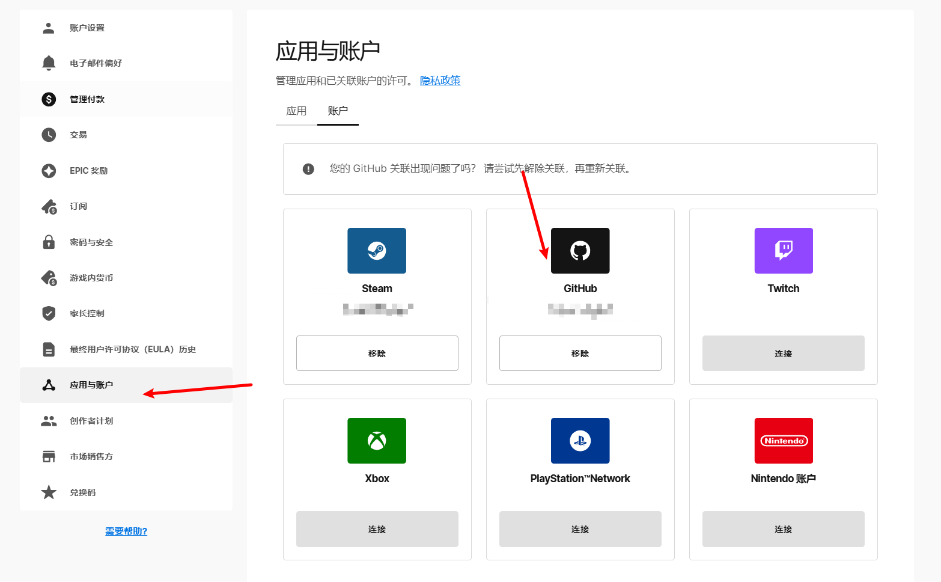
Task: Click the Xbox card title text
Action: (377, 479)
